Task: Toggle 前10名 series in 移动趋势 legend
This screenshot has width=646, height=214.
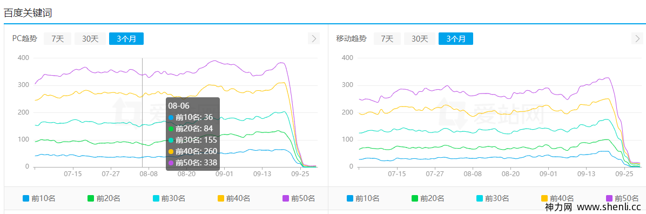Action: tap(363, 198)
